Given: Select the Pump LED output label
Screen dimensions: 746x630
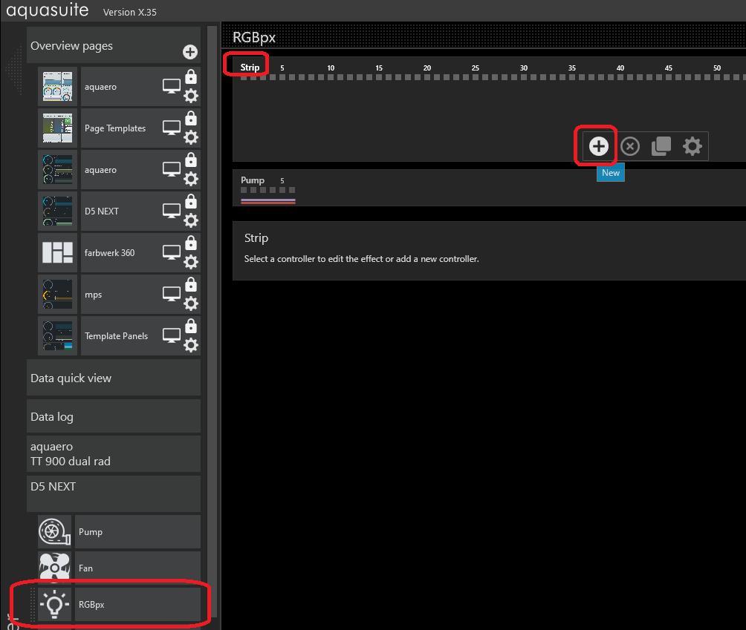Looking at the screenshot, I should tap(252, 180).
